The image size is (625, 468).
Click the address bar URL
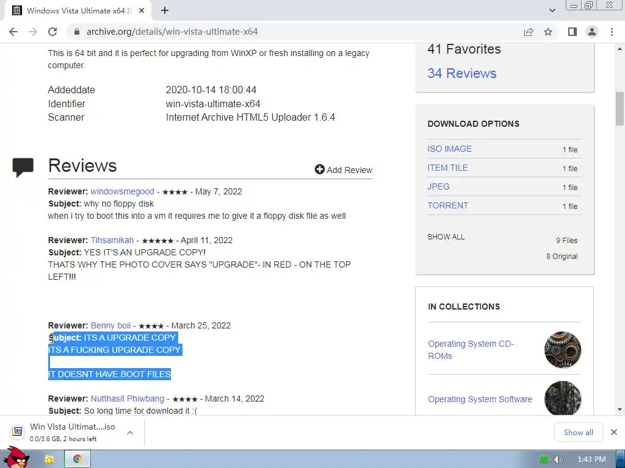click(172, 32)
